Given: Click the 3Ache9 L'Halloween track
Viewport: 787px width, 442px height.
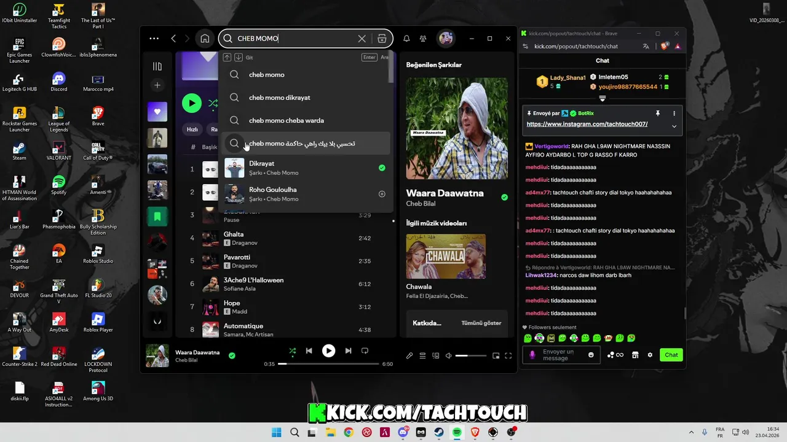Looking at the screenshot, I should coord(285,284).
